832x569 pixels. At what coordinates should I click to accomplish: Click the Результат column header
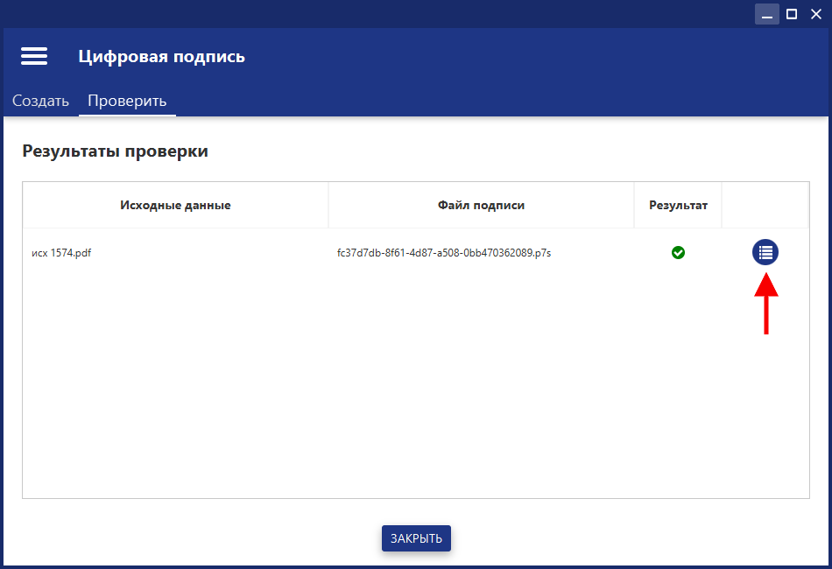click(678, 204)
